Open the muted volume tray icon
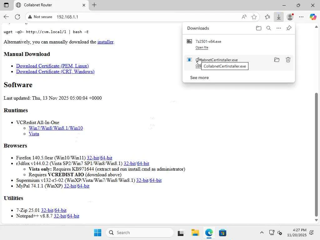 click(x=280, y=232)
